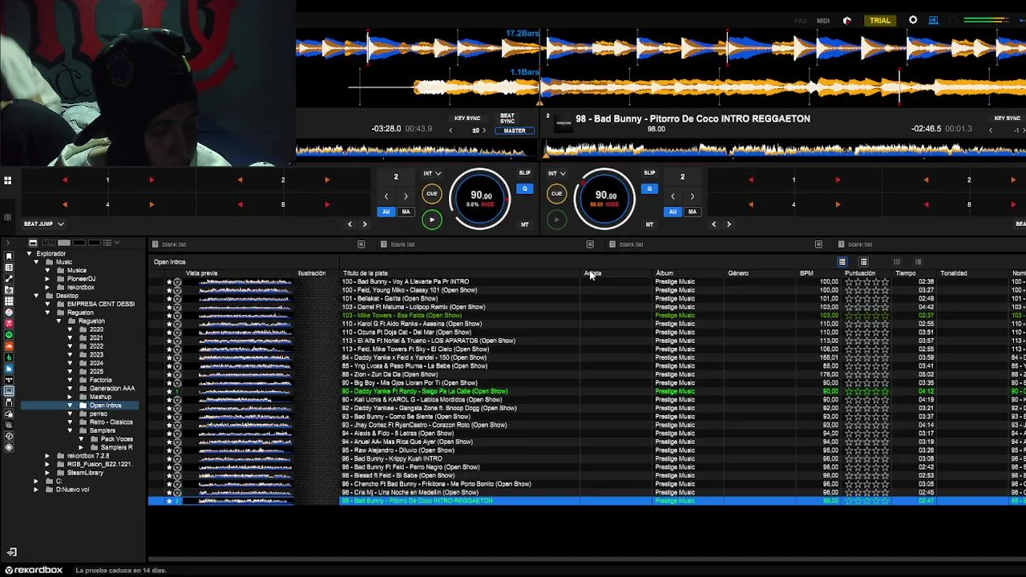This screenshot has width=1026, height=577.
Task: Sort by the BPM column header
Action: point(806,273)
